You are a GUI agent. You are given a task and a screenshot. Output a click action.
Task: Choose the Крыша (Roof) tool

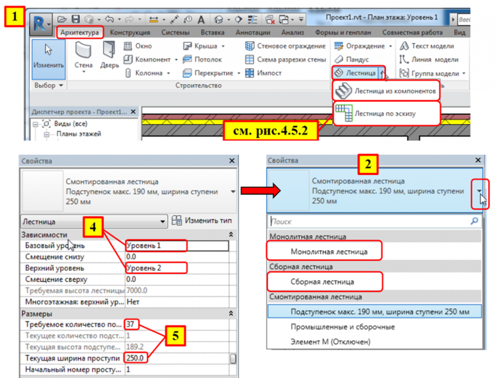point(204,46)
